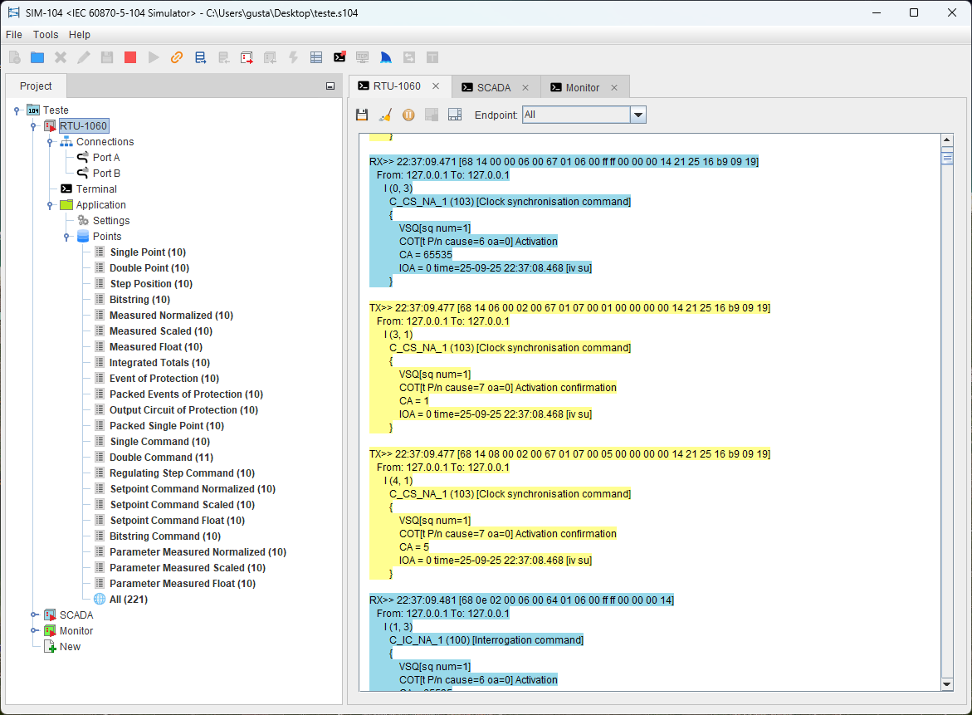Screen dimensions: 972x715
Task: Toggle the terminal layout icon beside Endpoint
Action: [455, 115]
